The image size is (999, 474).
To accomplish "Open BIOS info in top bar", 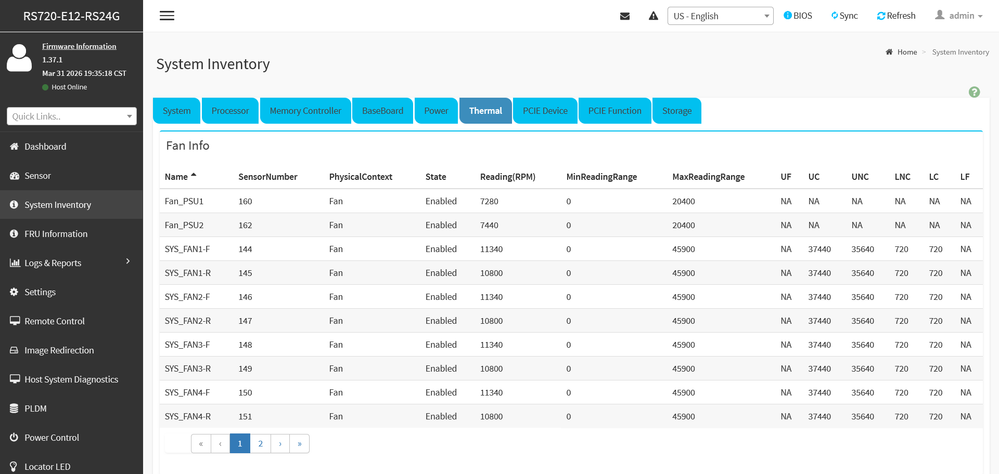I will 798,16.
